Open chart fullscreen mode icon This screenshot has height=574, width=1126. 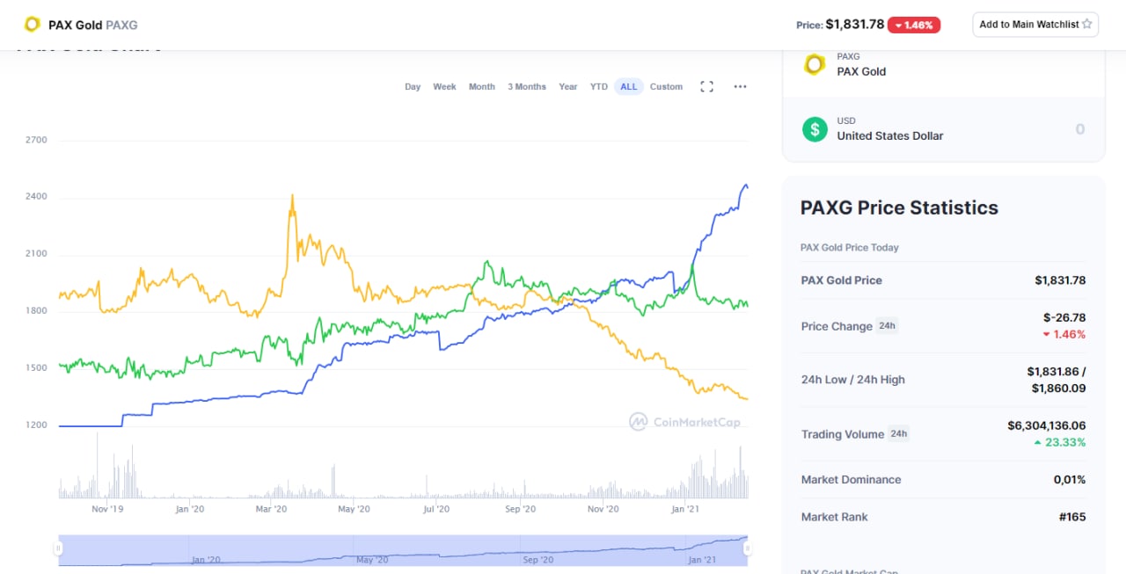706,87
